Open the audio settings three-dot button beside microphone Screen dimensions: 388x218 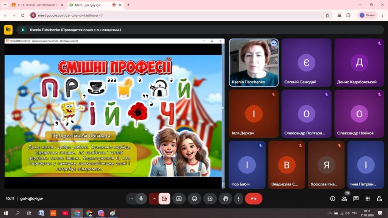[131, 198]
